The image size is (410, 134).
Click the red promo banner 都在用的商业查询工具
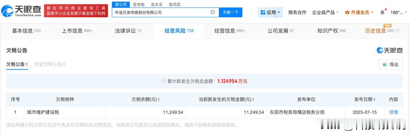pyautogui.click(x=76, y=11)
